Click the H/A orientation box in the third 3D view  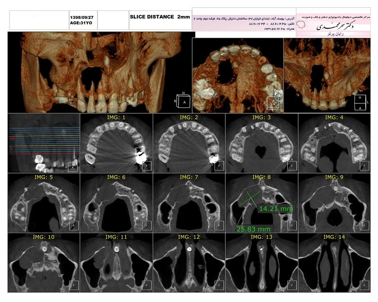coord(360,102)
